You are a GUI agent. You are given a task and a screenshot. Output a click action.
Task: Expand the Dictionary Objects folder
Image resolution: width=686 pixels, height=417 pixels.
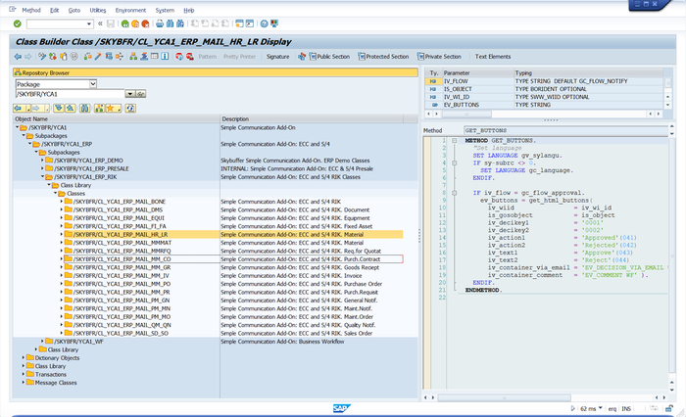click(24, 357)
